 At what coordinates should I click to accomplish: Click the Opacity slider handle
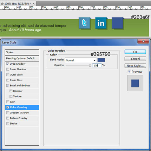(90, 65)
